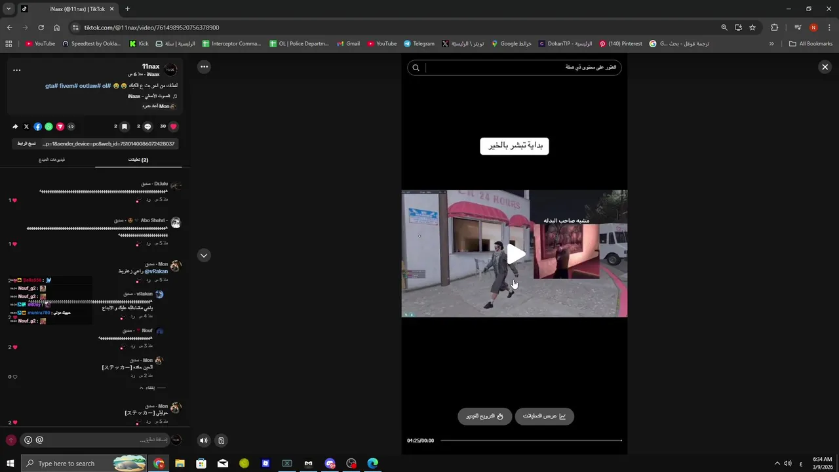The height and width of the screenshot is (472, 839).
Task: Open Chrome extensions puzzle icon
Action: click(x=775, y=28)
